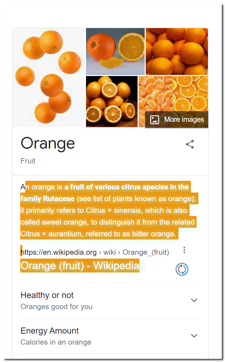Viewport: 225px width, 362px height.
Task: Click the picture icon on More images
Action: point(155,120)
